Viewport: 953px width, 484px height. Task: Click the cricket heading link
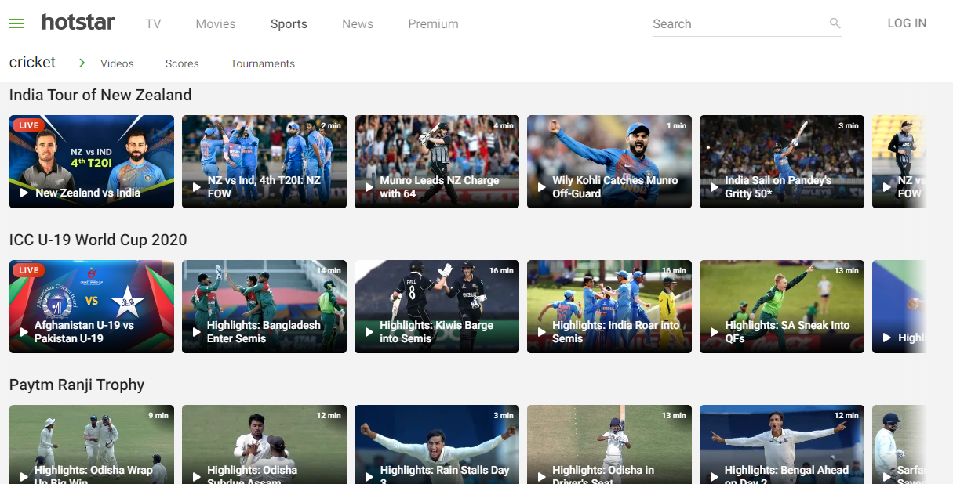point(32,62)
